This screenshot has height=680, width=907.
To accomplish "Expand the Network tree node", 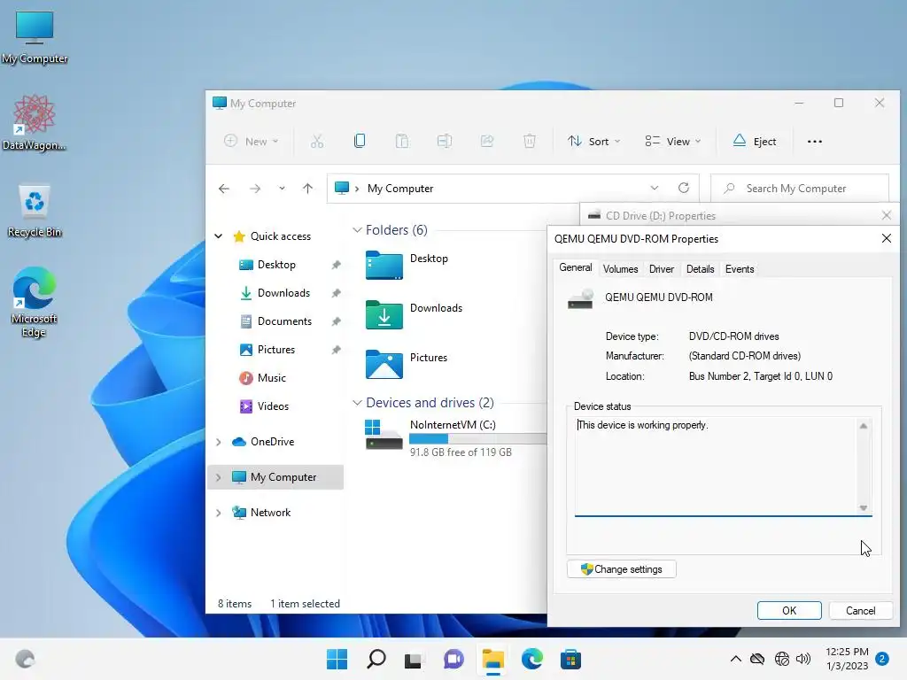I will [x=219, y=513].
